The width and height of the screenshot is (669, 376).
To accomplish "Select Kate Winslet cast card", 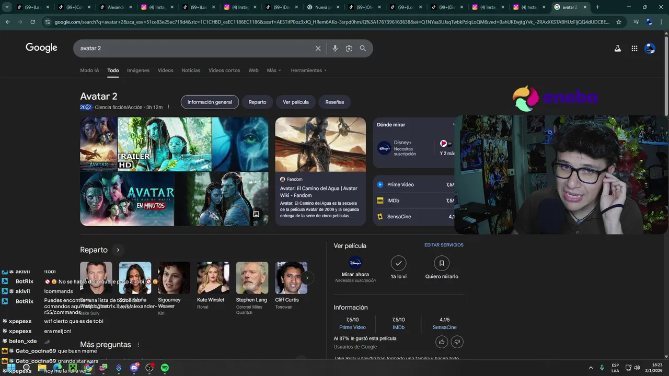I will click(x=213, y=286).
